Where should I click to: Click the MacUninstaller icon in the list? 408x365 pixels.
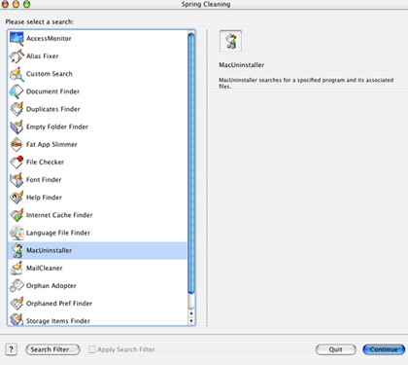(x=17, y=250)
